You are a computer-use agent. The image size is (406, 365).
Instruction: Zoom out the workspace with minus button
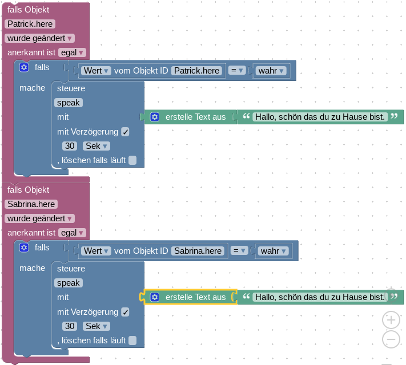(x=391, y=339)
